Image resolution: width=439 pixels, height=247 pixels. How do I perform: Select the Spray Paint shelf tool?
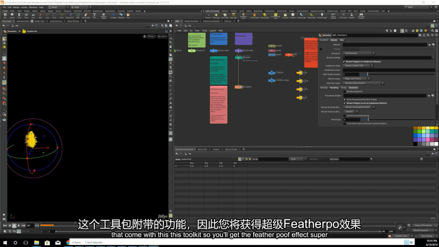pos(86,15)
